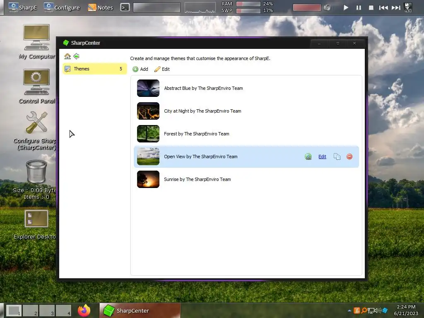This screenshot has height=318, width=424.
Task: Click the command input field in top bar
Action: (157, 7)
